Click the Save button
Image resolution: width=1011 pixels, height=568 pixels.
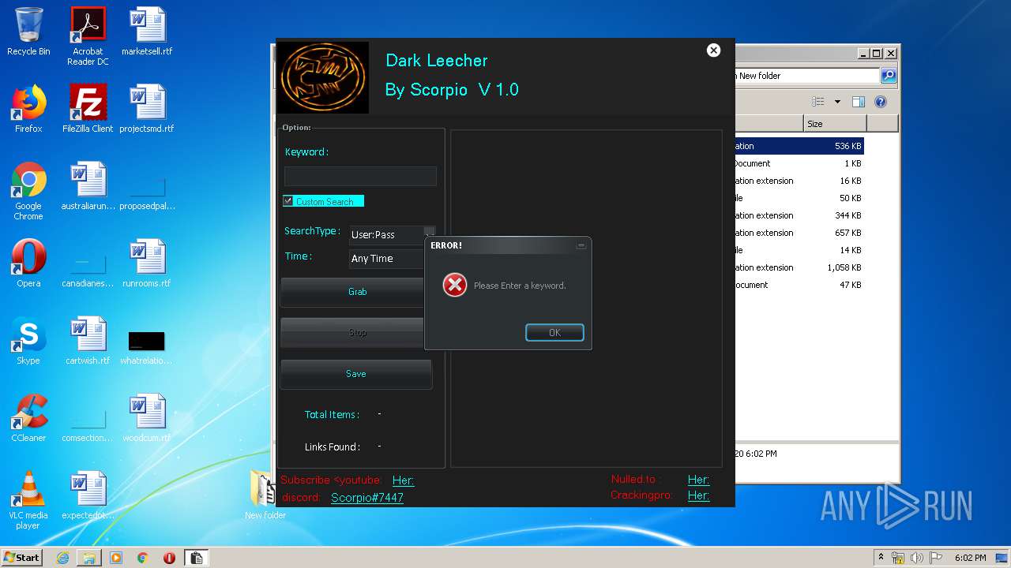pyautogui.click(x=356, y=374)
